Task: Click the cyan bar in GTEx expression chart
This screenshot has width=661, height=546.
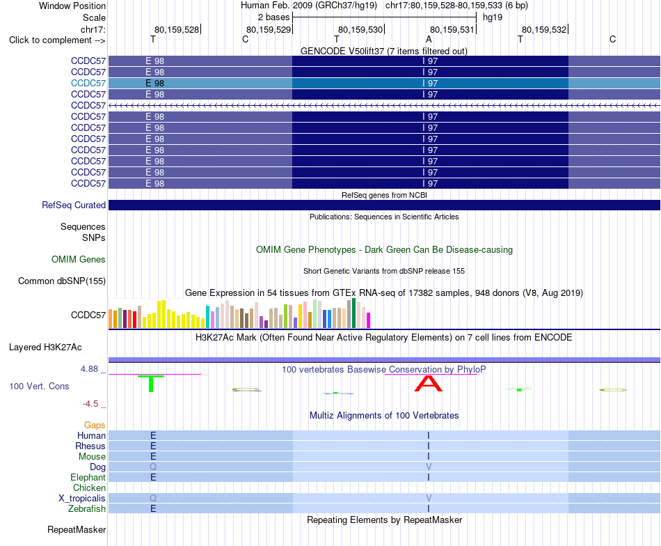Action: (207, 317)
